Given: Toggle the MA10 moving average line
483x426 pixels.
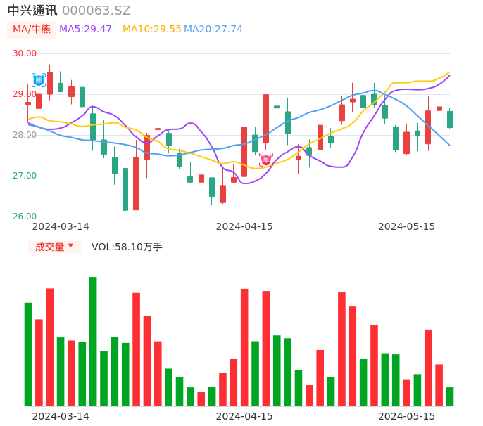Looking at the screenshot, I should (151, 29).
